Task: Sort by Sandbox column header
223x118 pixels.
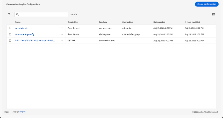Action: 103,22
